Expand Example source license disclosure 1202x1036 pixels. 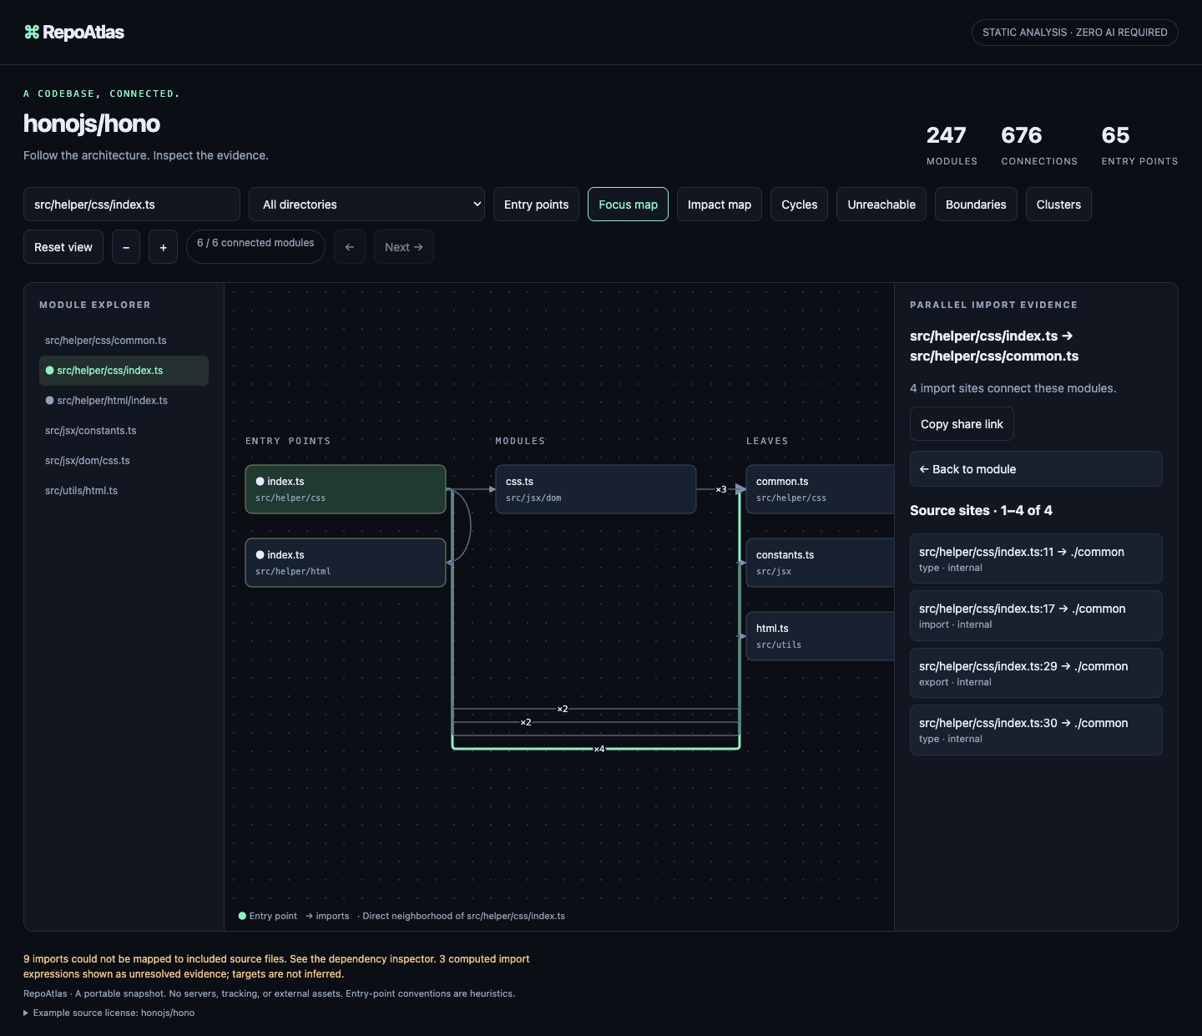(x=109, y=1013)
